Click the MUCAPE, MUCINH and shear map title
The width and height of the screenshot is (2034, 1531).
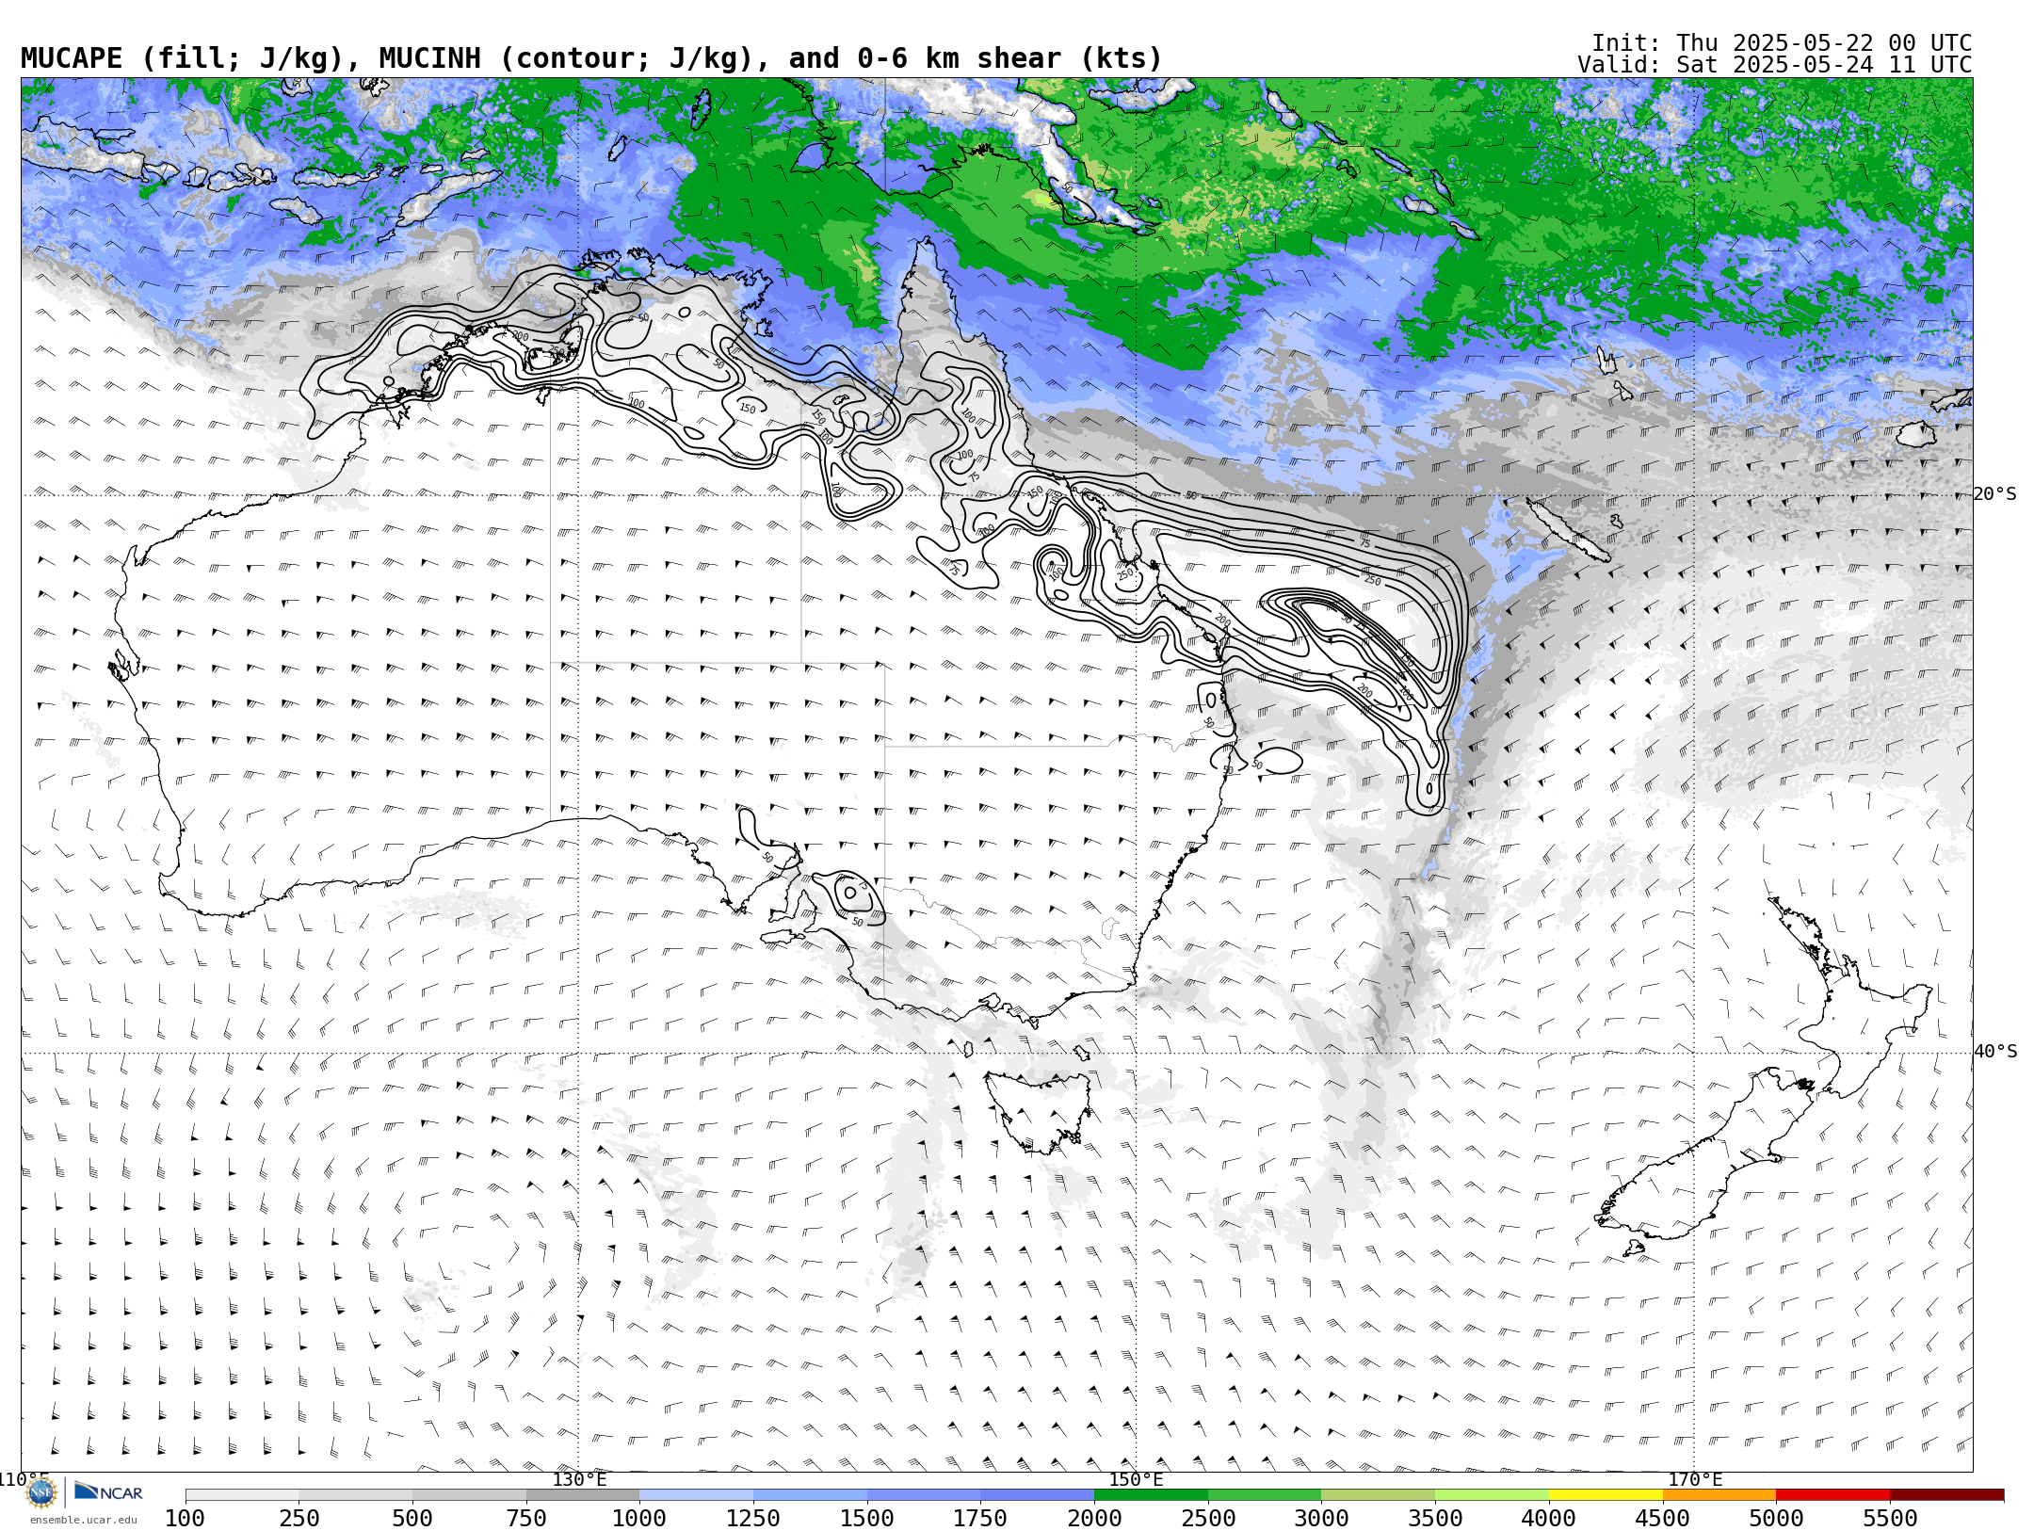[591, 58]
